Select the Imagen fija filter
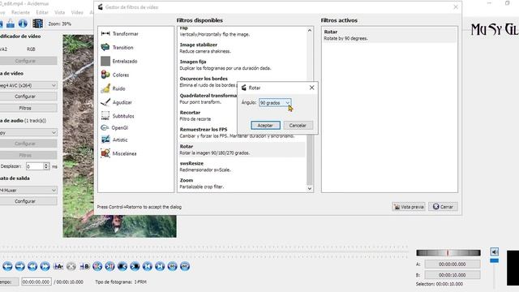 click(242, 65)
